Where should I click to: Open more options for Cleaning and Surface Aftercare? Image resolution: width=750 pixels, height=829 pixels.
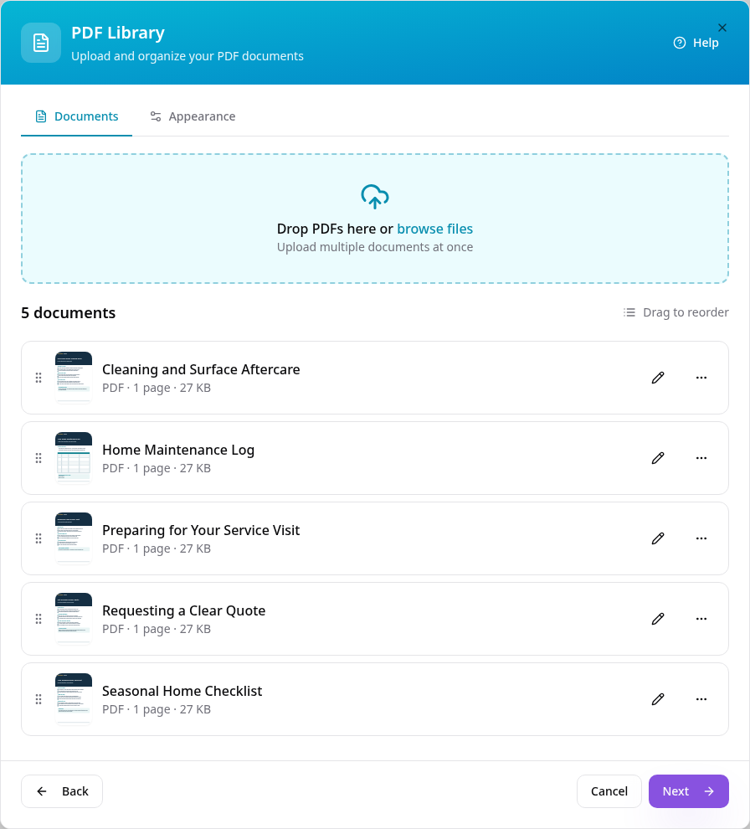coord(701,378)
